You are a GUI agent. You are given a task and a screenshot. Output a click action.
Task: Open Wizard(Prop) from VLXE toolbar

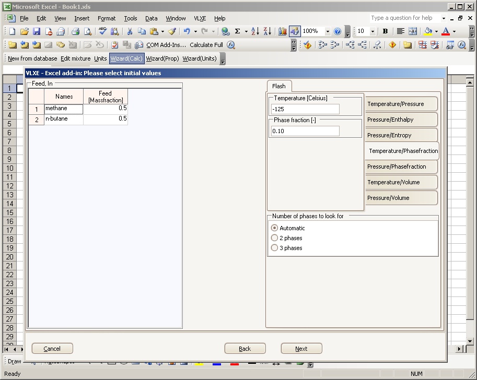tap(162, 58)
